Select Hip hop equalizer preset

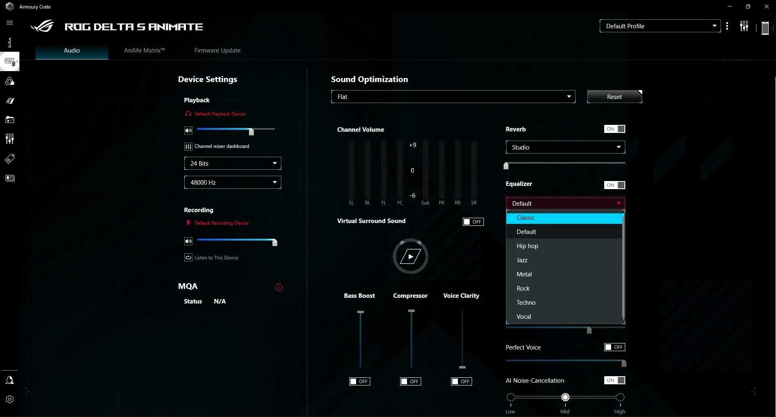(x=564, y=246)
